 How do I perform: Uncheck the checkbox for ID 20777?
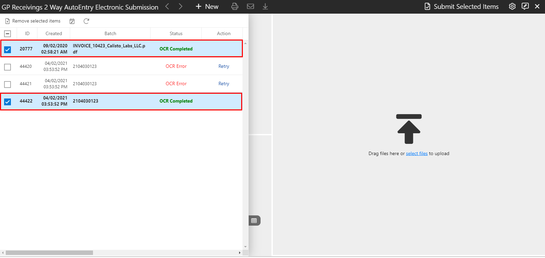[7, 49]
